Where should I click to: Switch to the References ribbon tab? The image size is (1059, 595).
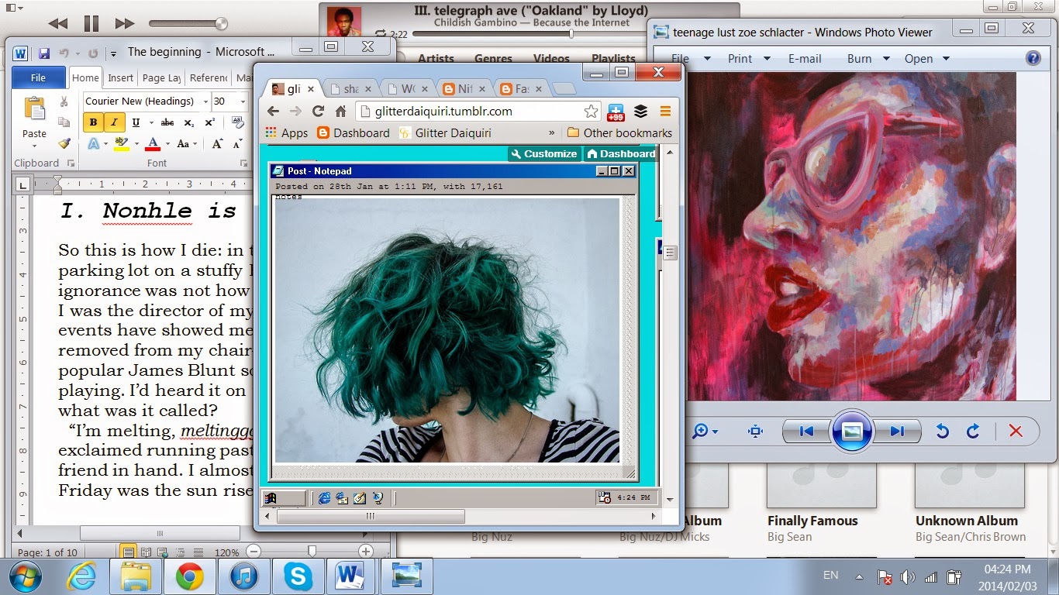[x=209, y=77]
